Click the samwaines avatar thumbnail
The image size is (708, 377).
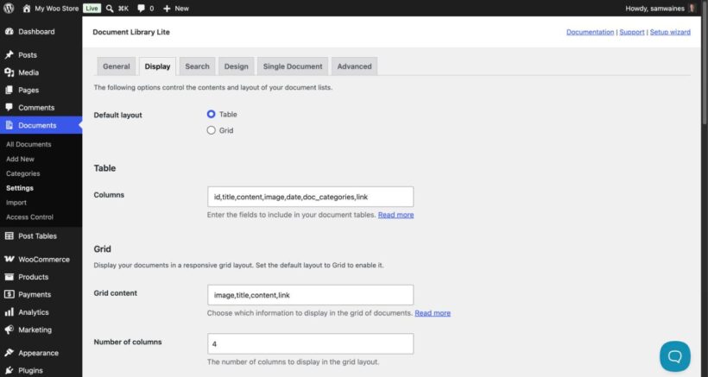(692, 8)
